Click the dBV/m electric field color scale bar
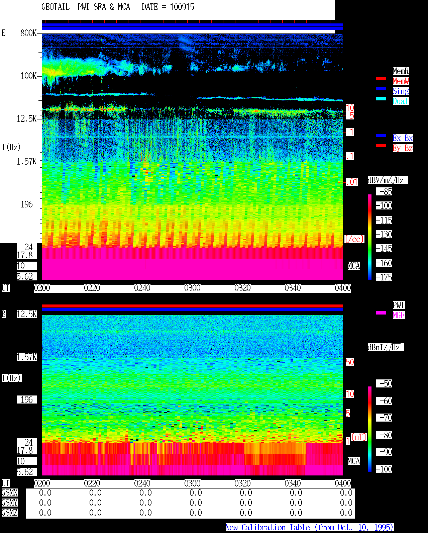This screenshot has height=533, width=428. click(x=370, y=237)
